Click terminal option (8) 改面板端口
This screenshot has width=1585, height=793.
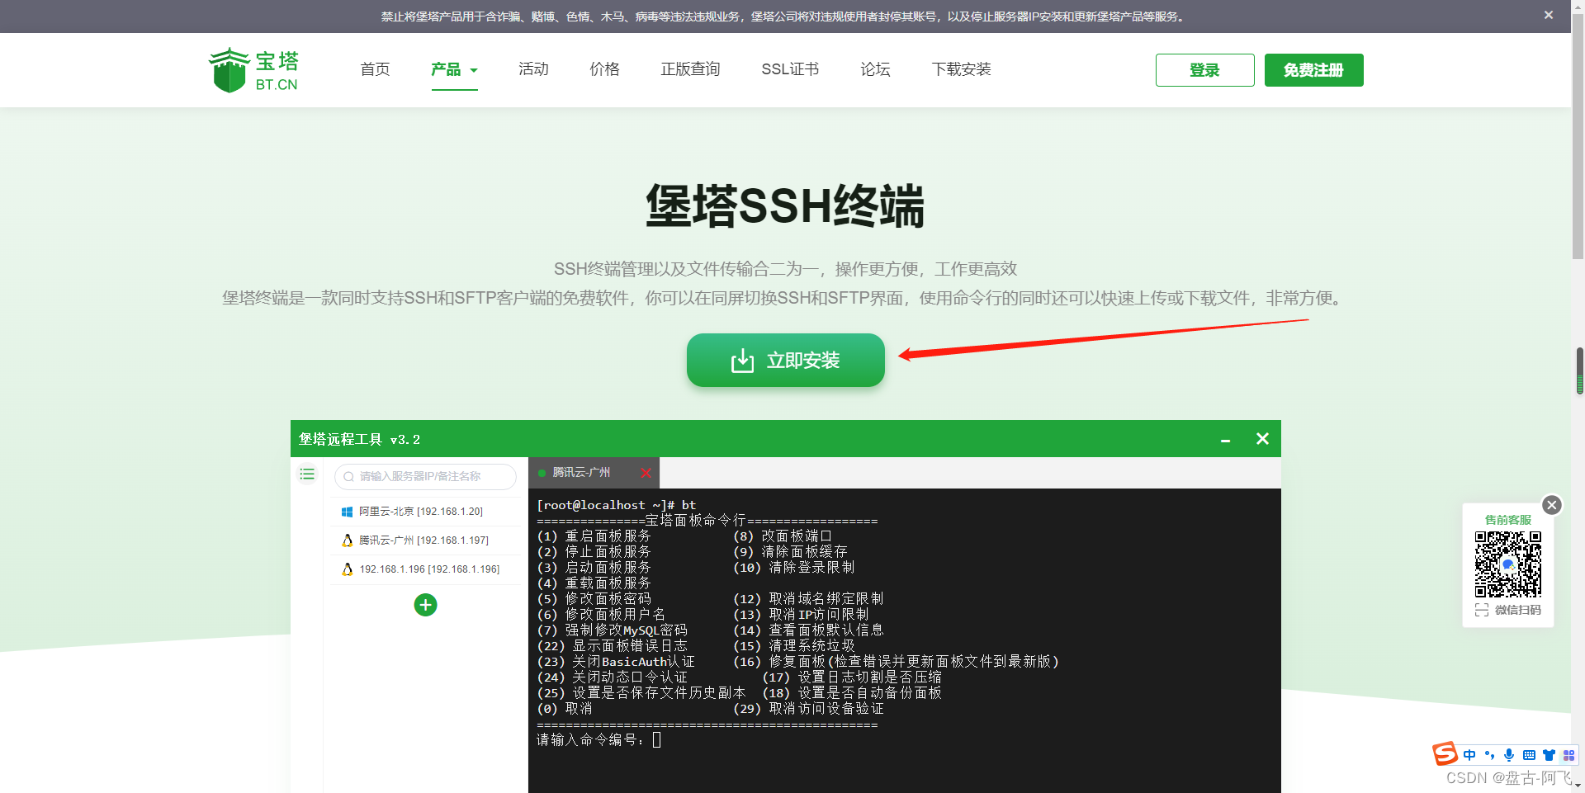click(x=783, y=536)
